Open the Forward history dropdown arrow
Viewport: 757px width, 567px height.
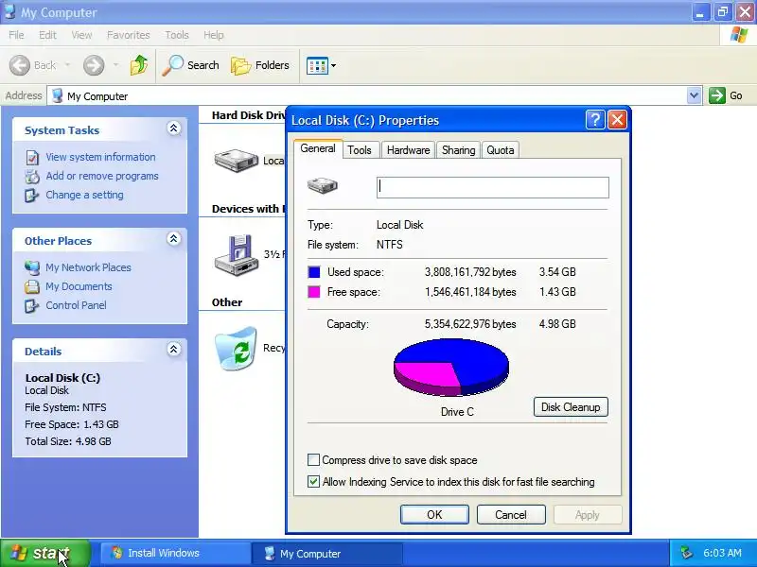115,65
